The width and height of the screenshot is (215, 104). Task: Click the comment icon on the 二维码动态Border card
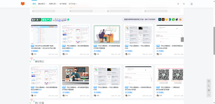tap(175, 96)
